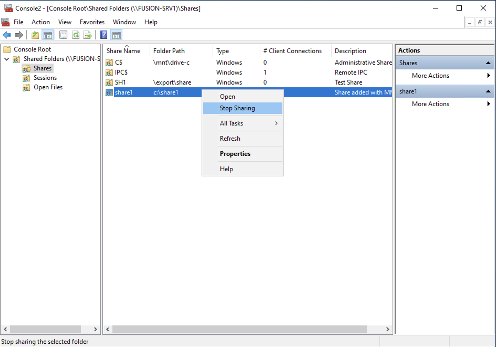Screen dimensions: 496x347
Task: Click the Forward arrow toolbar icon
Action: point(19,35)
